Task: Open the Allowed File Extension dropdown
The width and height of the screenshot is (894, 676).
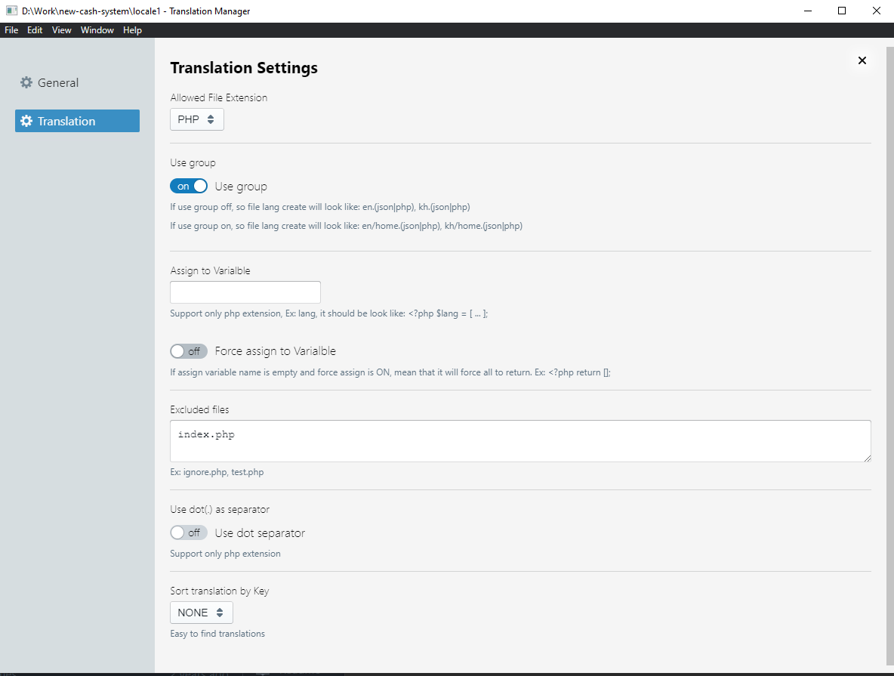Action: click(x=197, y=119)
